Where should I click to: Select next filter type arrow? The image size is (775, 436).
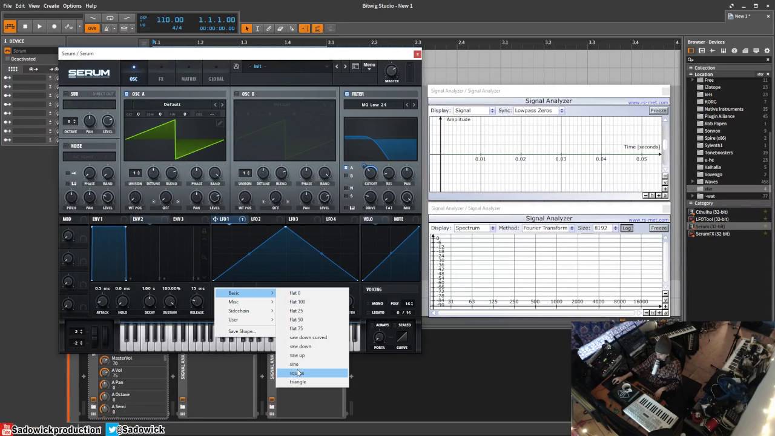(414, 105)
